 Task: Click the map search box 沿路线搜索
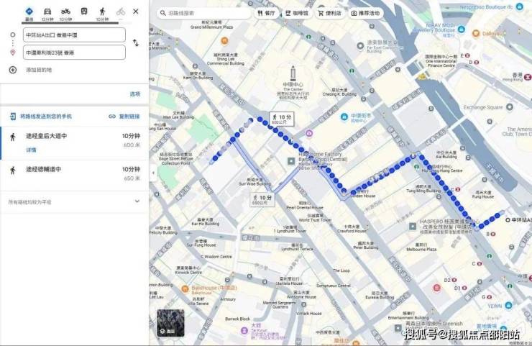coord(203,13)
